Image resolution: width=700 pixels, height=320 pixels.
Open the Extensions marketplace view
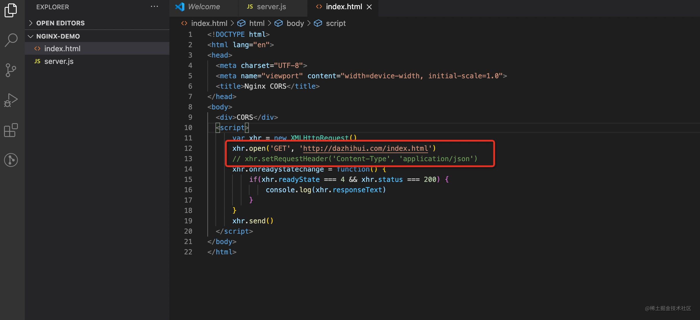[10, 130]
